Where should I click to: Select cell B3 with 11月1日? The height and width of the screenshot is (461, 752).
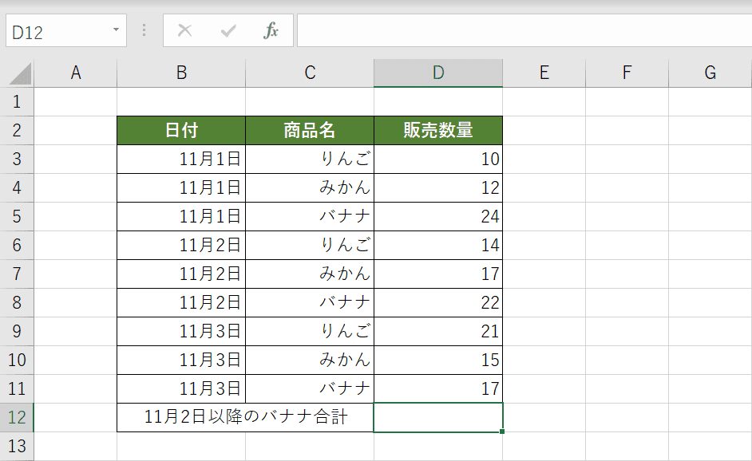tap(181, 159)
